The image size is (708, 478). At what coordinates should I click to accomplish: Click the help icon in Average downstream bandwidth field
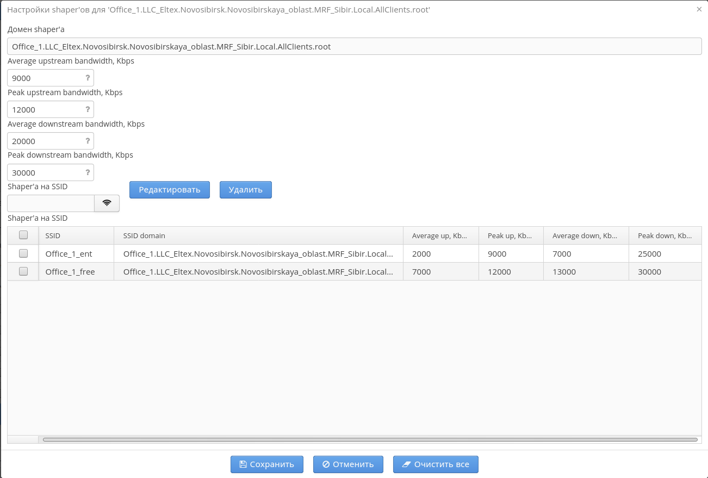click(x=88, y=141)
